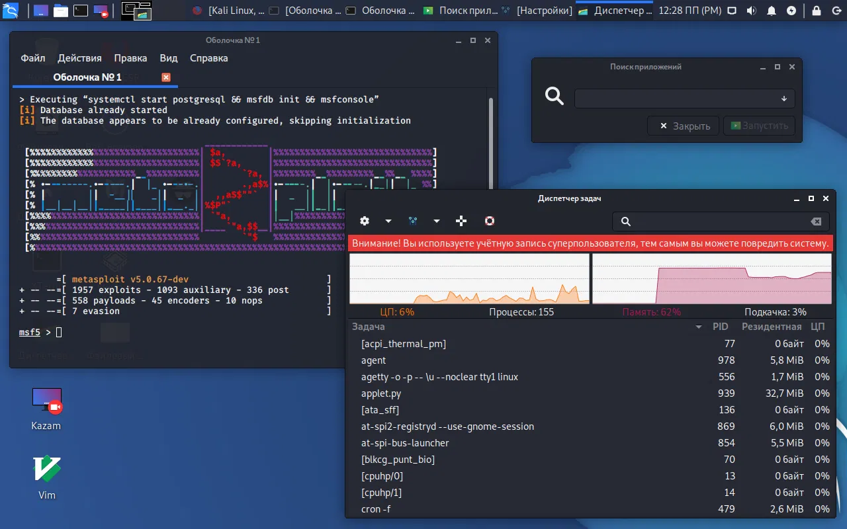Screen dimensions: 847x529
Task: Open the Файл menu in the terminal
Action: click(x=33, y=58)
